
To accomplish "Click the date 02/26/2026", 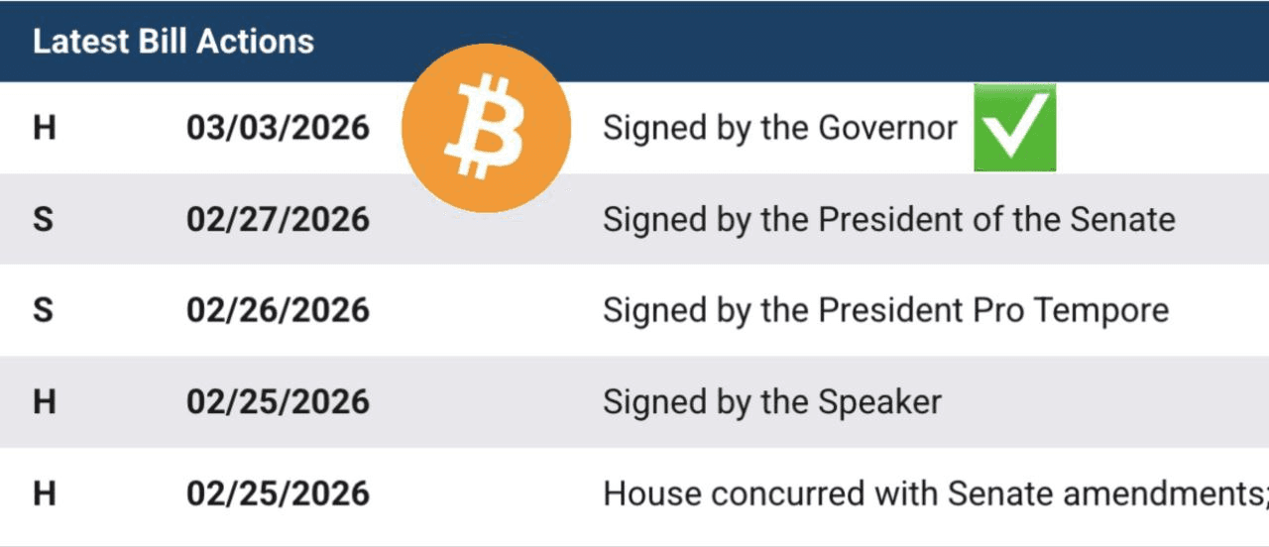I will [278, 310].
